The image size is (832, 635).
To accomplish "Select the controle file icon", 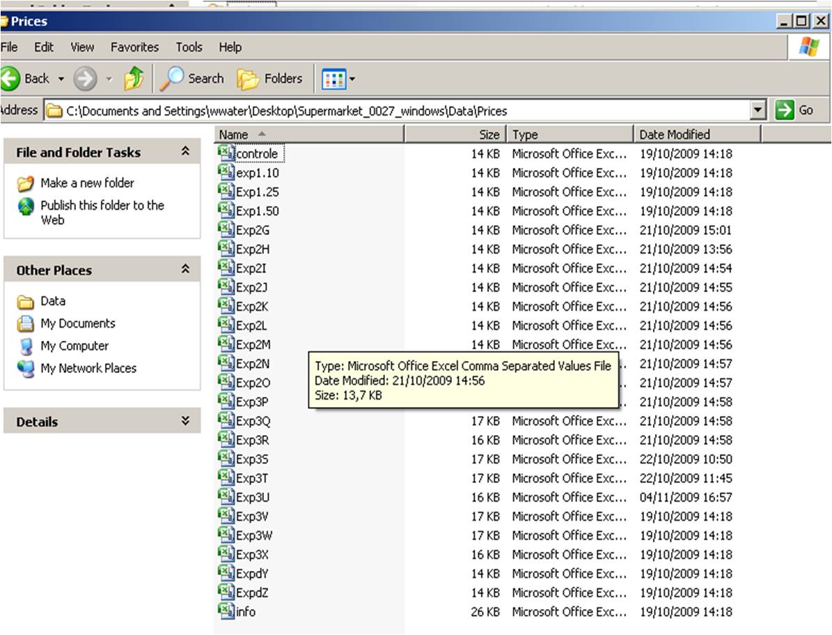I will [226, 153].
